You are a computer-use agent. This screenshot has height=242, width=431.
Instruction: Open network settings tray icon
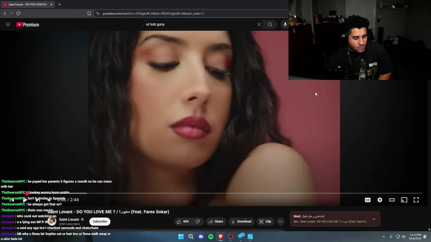(x=398, y=237)
